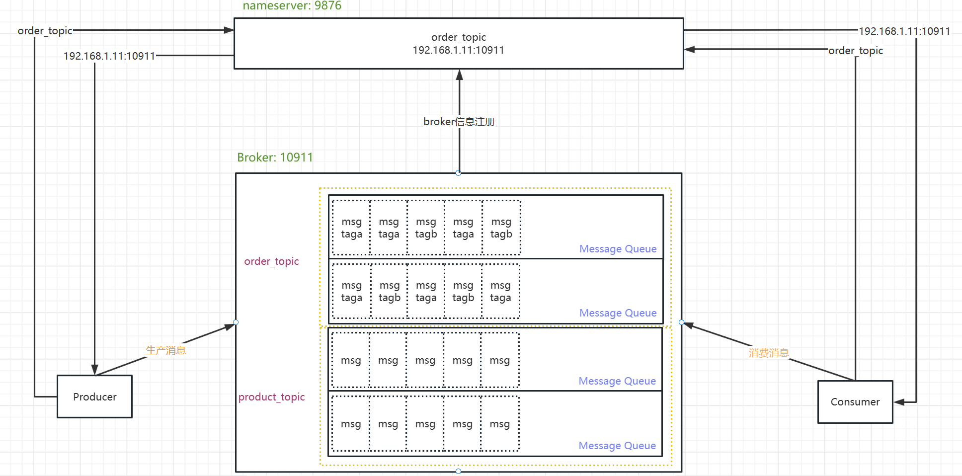Select the broker信息注册 arrow label
This screenshot has width=962, height=476.
pyautogui.click(x=459, y=122)
